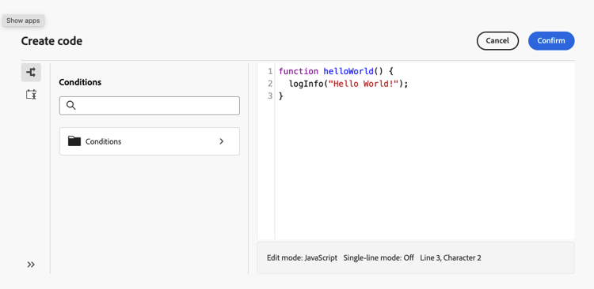Click the Create code title
The width and height of the screenshot is (594, 289).
tap(51, 41)
